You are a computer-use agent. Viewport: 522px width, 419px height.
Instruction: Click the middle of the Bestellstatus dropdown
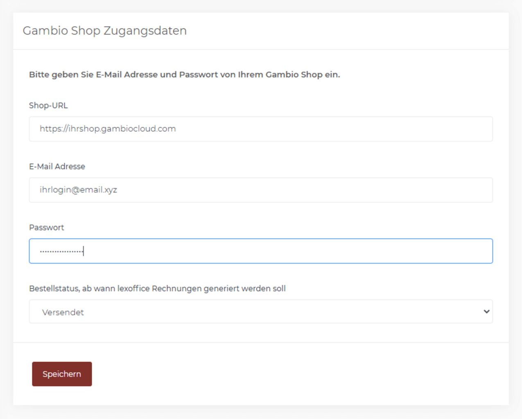coord(260,311)
